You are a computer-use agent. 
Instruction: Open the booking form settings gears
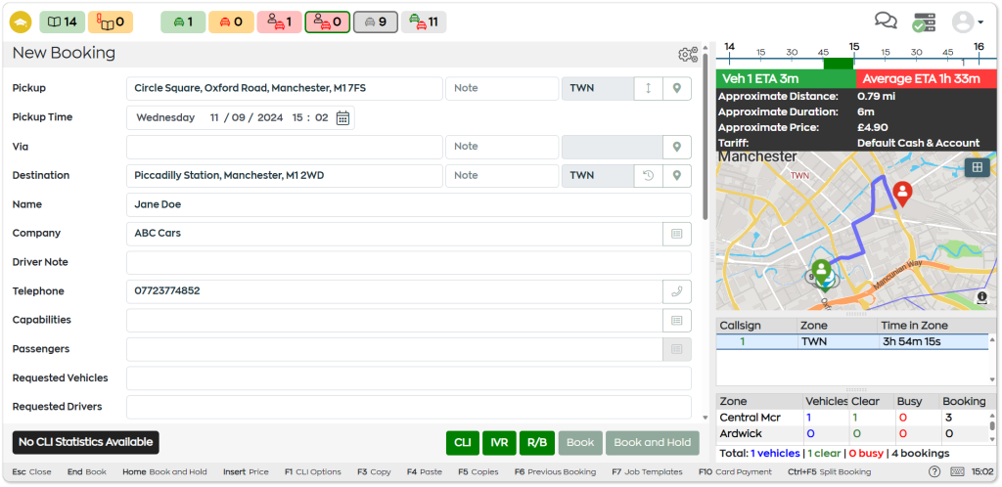tap(688, 55)
